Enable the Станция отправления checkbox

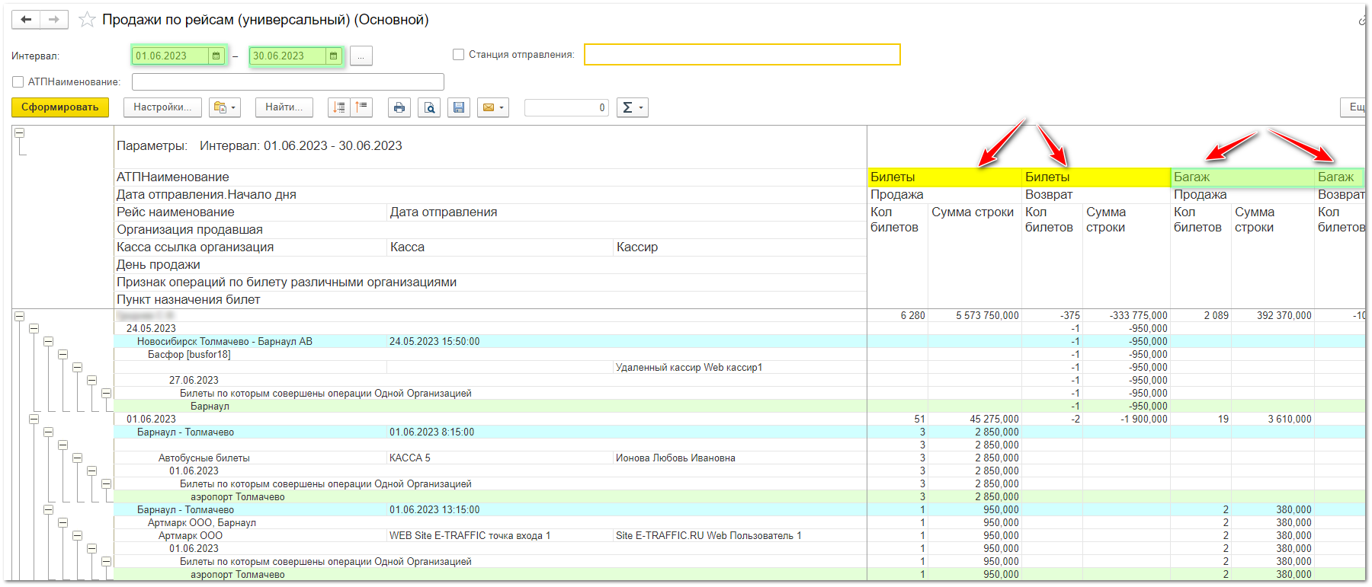coord(458,54)
